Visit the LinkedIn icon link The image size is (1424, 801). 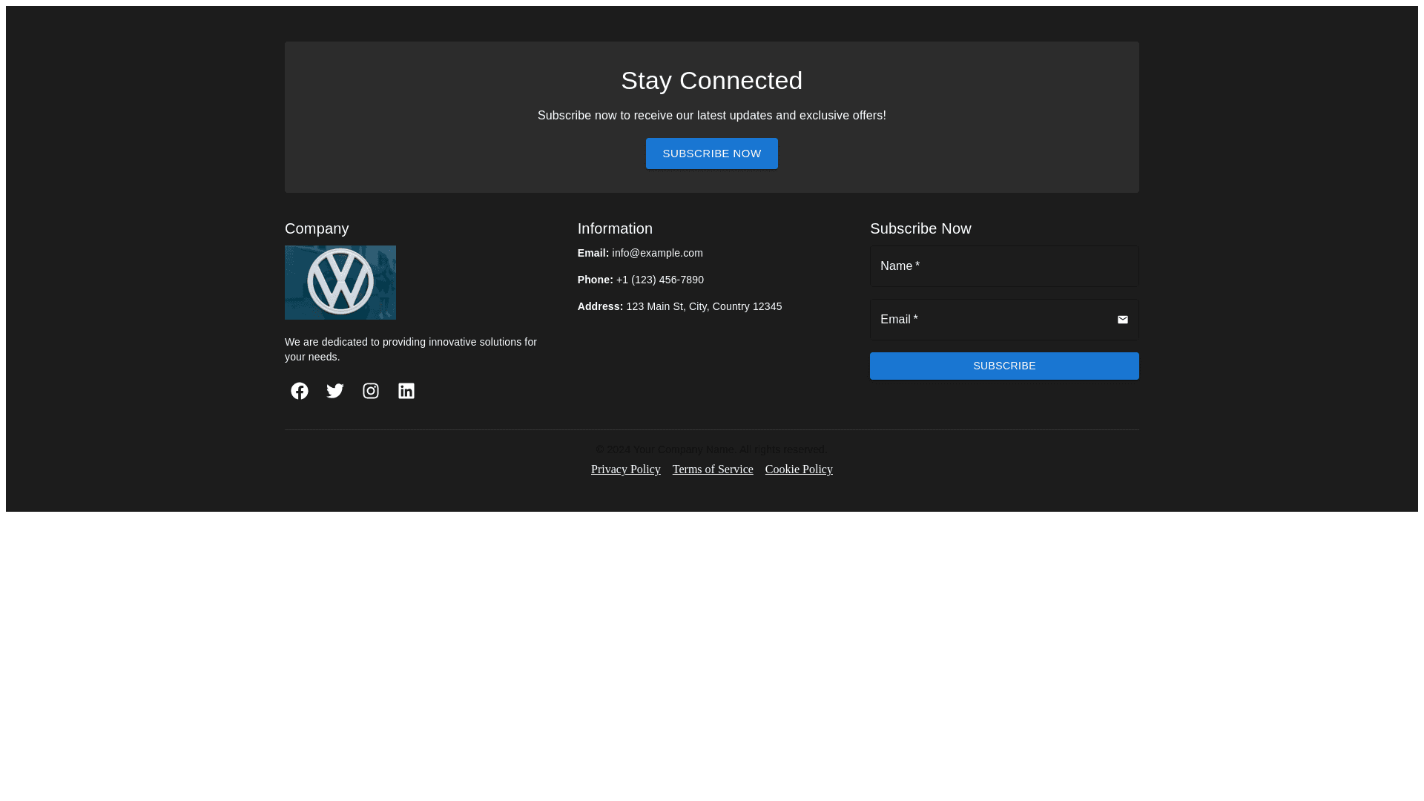pos(406,391)
